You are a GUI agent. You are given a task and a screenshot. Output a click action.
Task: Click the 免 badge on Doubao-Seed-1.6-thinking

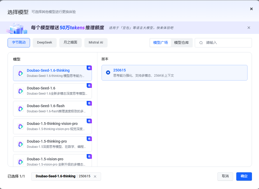[x=89, y=68]
